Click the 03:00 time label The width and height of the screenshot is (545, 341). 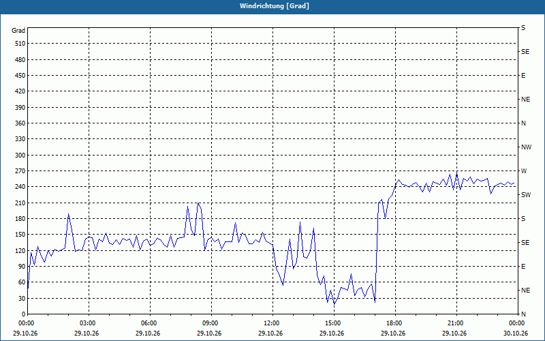pyautogui.click(x=87, y=323)
